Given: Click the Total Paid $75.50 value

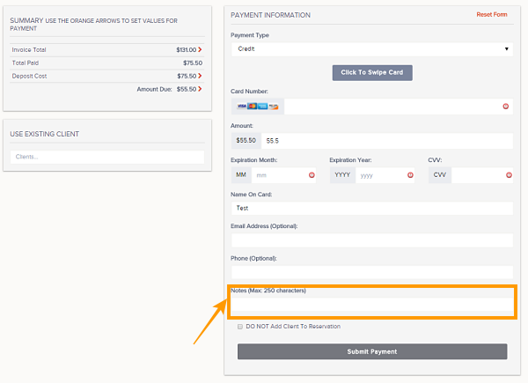Looking at the screenshot, I should (193, 63).
